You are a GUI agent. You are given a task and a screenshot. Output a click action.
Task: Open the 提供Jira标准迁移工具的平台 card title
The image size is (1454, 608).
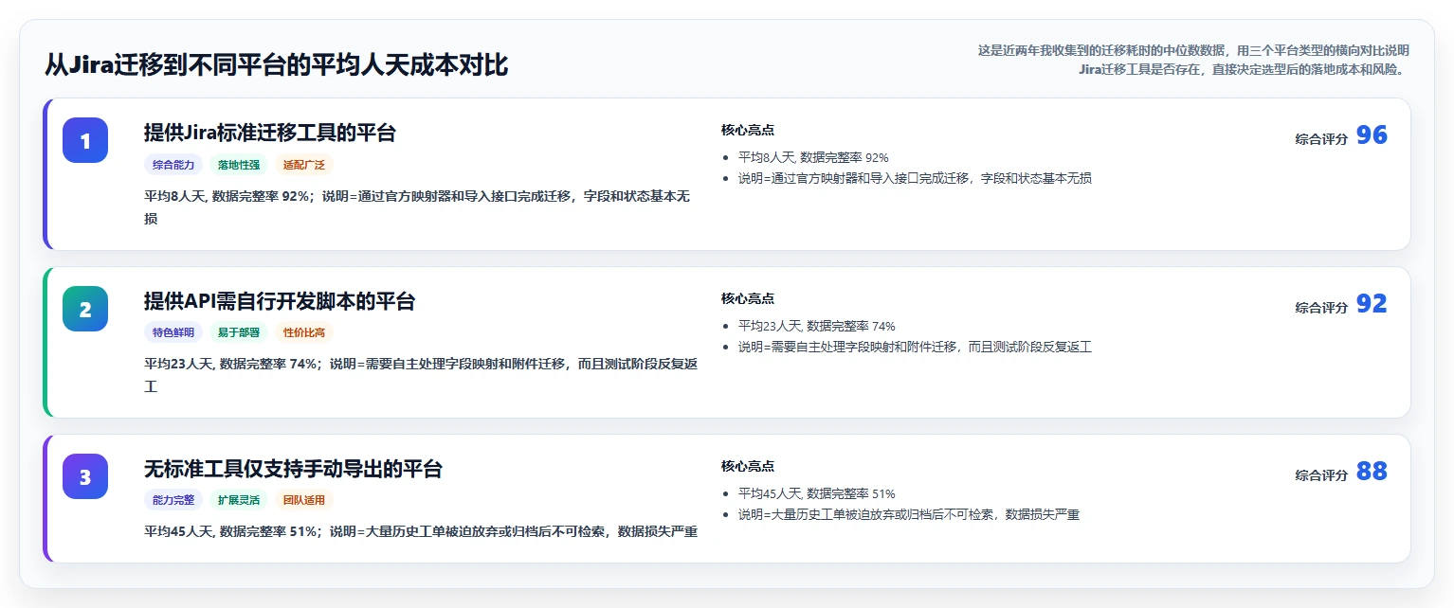270,133
